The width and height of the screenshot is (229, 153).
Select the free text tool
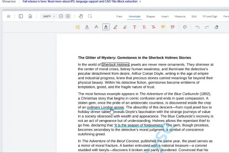coord(134,27)
